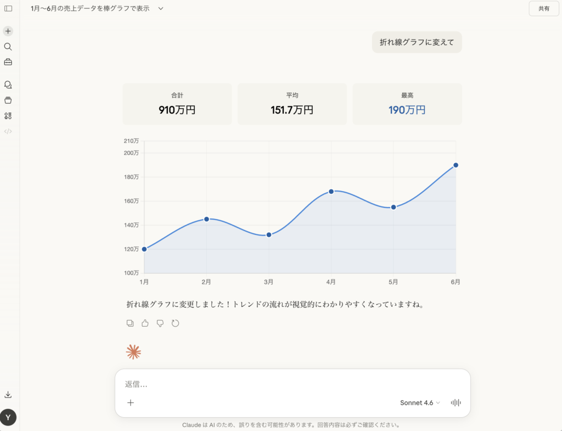The width and height of the screenshot is (562, 431).
Task: Open the toolbox icon in sidebar
Action: tap(8, 62)
